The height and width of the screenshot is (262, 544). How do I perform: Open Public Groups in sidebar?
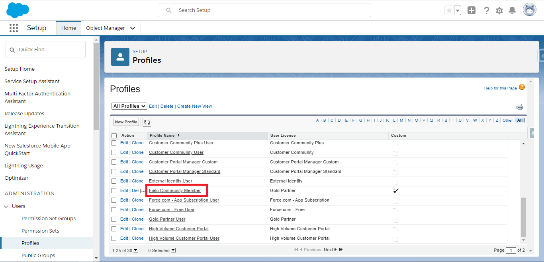38,255
